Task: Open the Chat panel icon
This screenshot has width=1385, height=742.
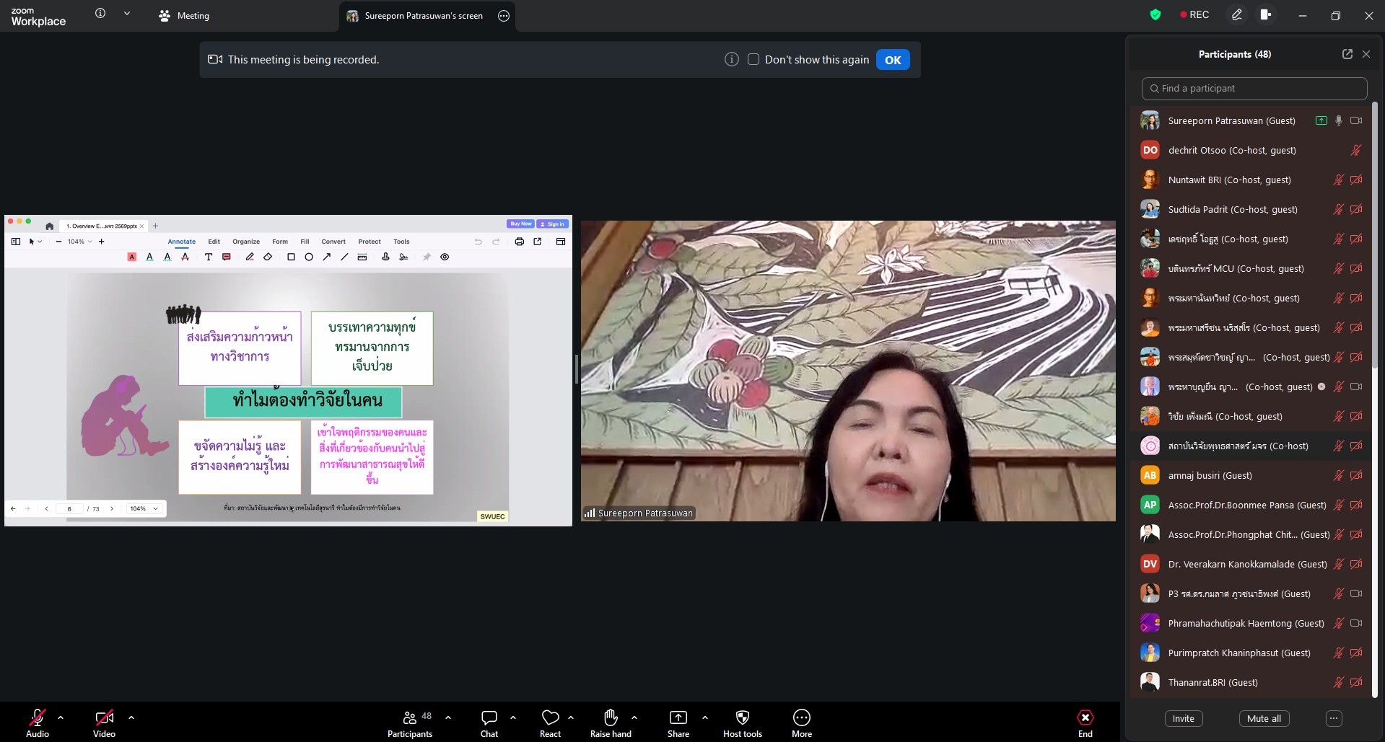Action: pyautogui.click(x=489, y=717)
